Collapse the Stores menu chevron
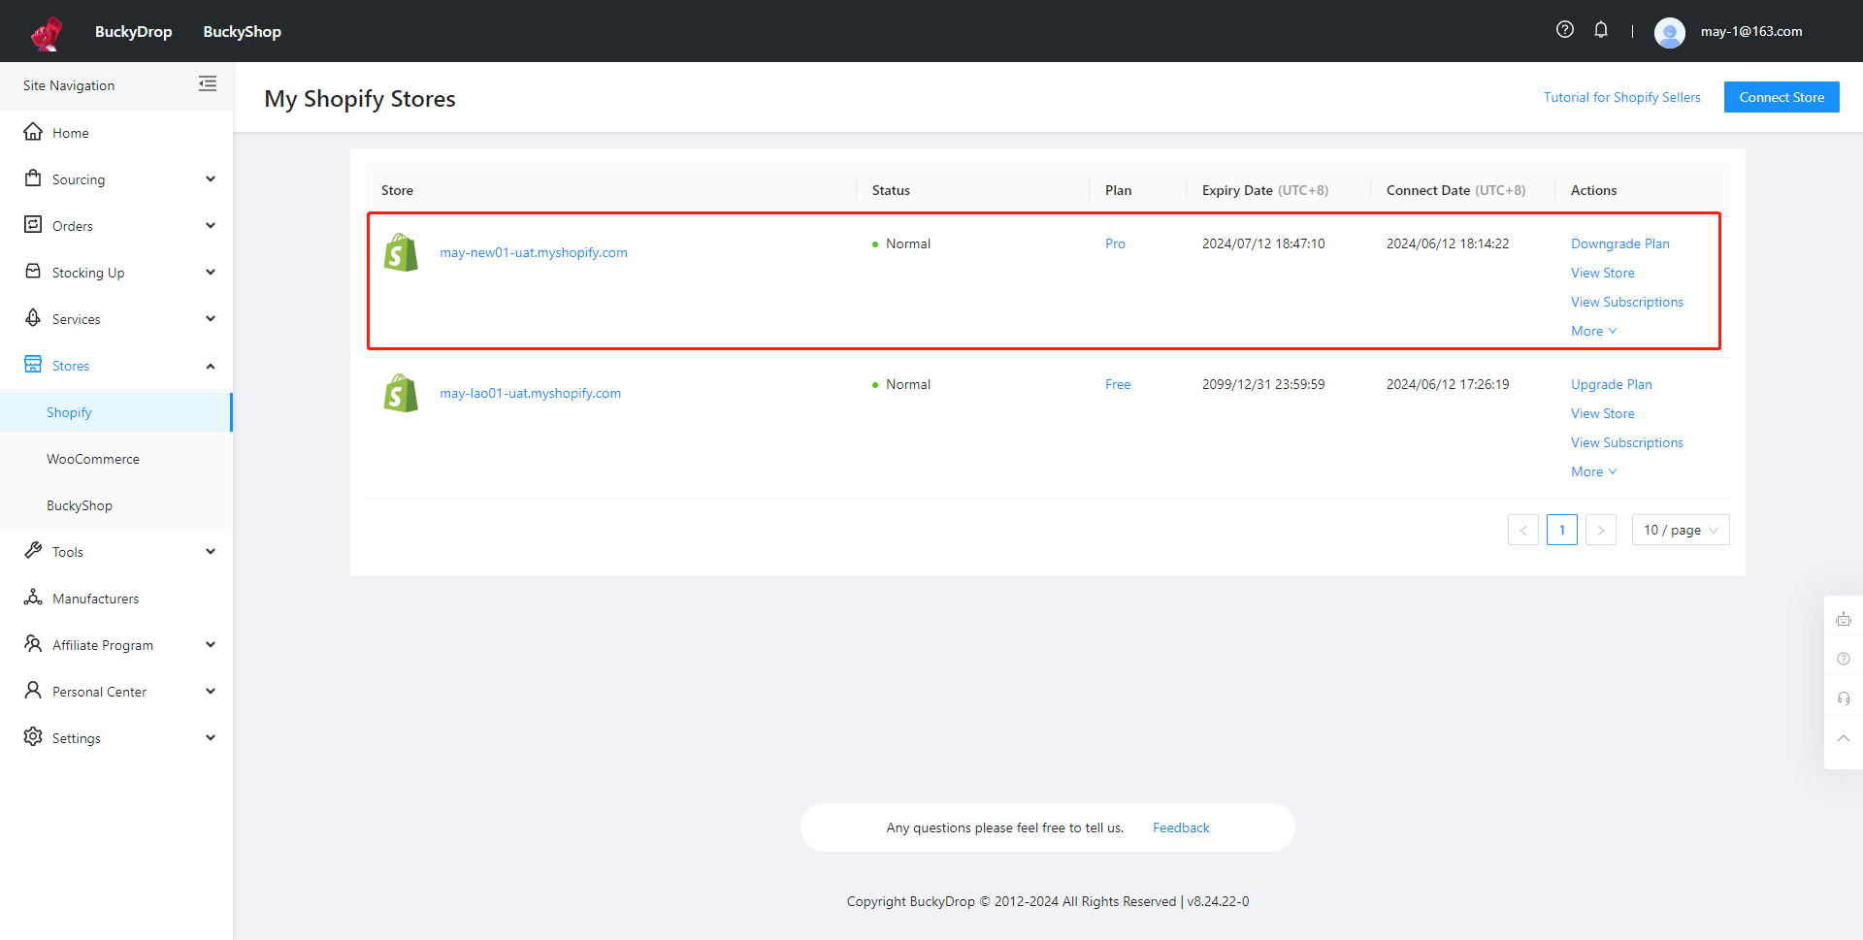Screen dimensions: 1863x940 211,366
